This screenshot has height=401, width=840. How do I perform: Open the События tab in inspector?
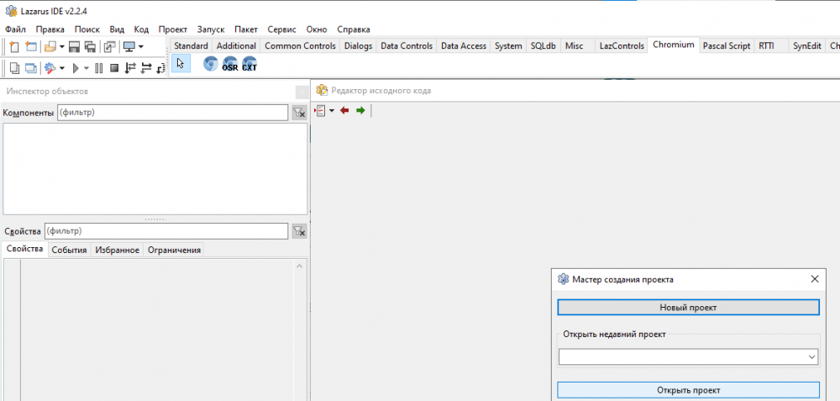(x=69, y=251)
